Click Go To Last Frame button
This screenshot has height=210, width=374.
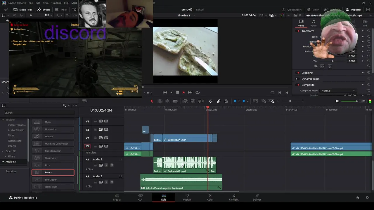pos(190,92)
